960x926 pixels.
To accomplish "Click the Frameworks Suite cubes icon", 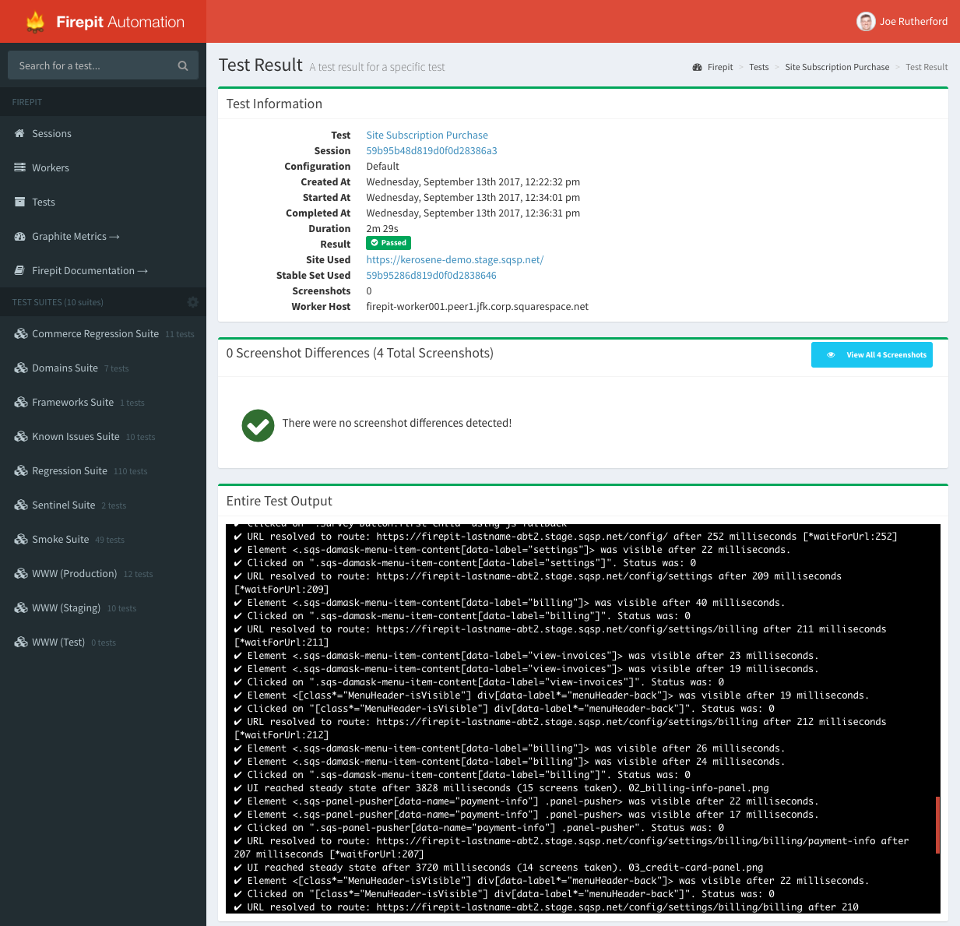I will 21,403.
